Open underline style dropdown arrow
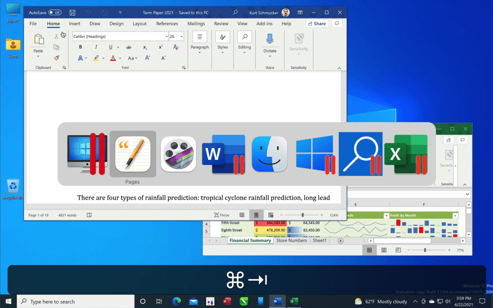Image resolution: width=493 pixels, height=308 pixels. tap(118, 47)
